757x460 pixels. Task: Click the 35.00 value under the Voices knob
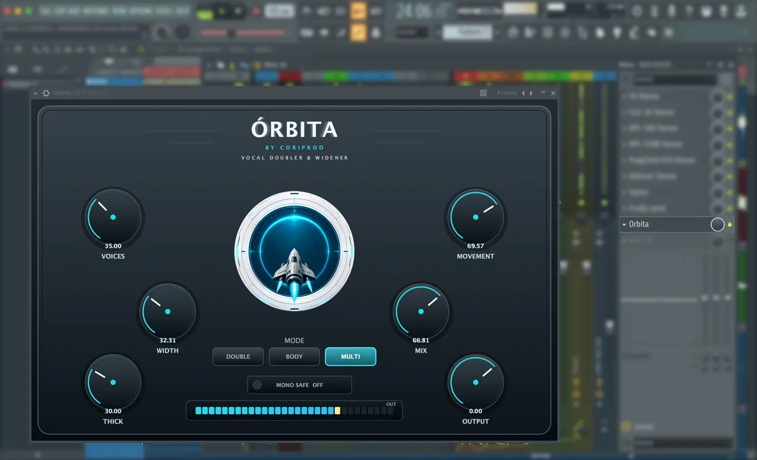pyautogui.click(x=113, y=246)
